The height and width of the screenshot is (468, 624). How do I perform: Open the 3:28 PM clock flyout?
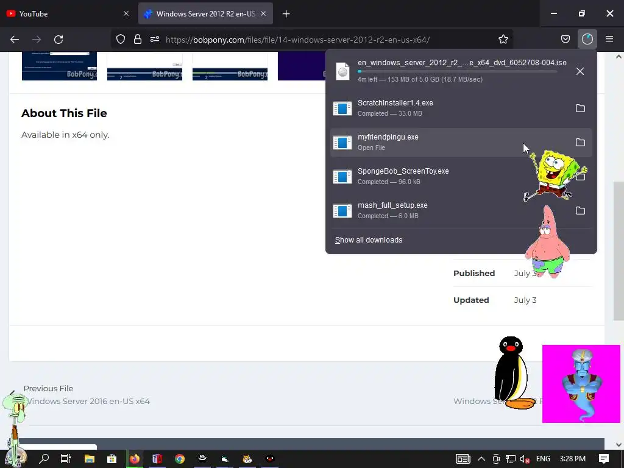[x=572, y=459]
